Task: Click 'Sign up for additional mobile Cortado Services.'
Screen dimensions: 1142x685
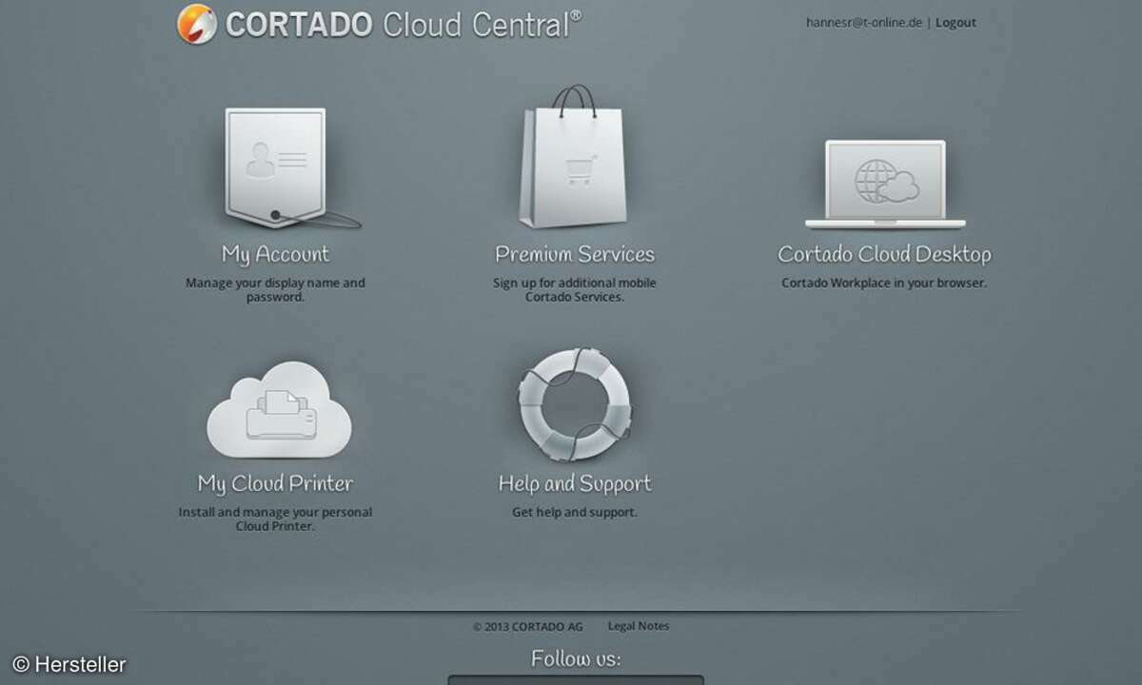Action: click(575, 290)
